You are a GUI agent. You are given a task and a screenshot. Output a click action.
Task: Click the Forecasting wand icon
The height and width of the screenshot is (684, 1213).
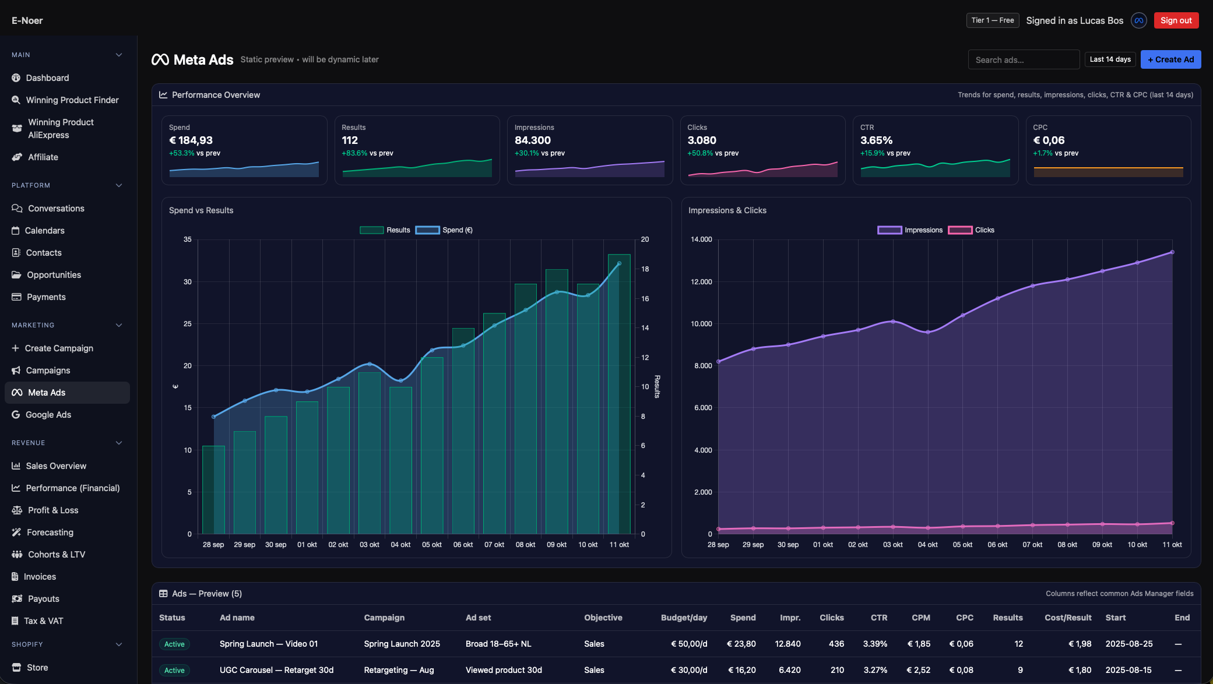(16, 533)
